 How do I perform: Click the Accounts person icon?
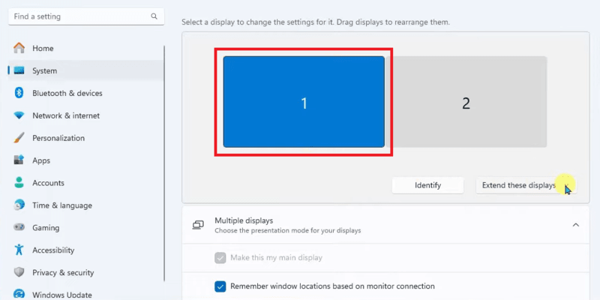click(x=19, y=183)
